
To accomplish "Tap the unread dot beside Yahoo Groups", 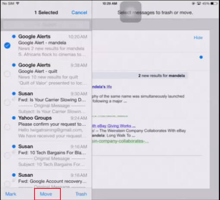I will tap(14, 118).
